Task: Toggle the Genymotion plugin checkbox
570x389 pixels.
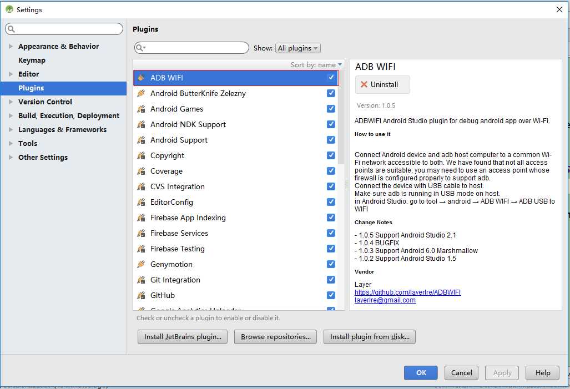Action: [331, 264]
